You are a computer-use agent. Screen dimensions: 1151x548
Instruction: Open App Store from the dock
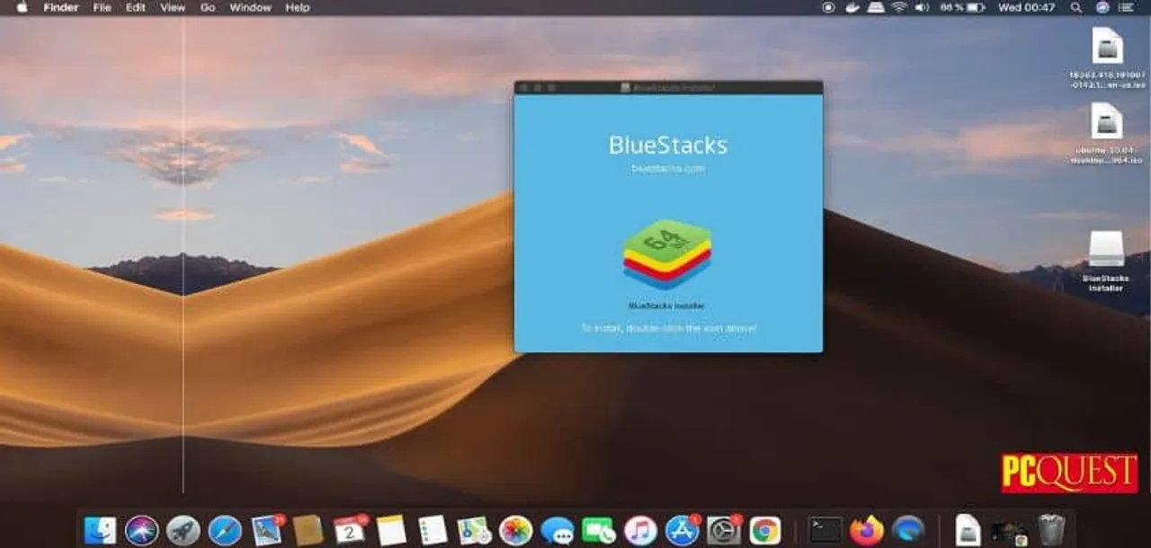(682, 530)
